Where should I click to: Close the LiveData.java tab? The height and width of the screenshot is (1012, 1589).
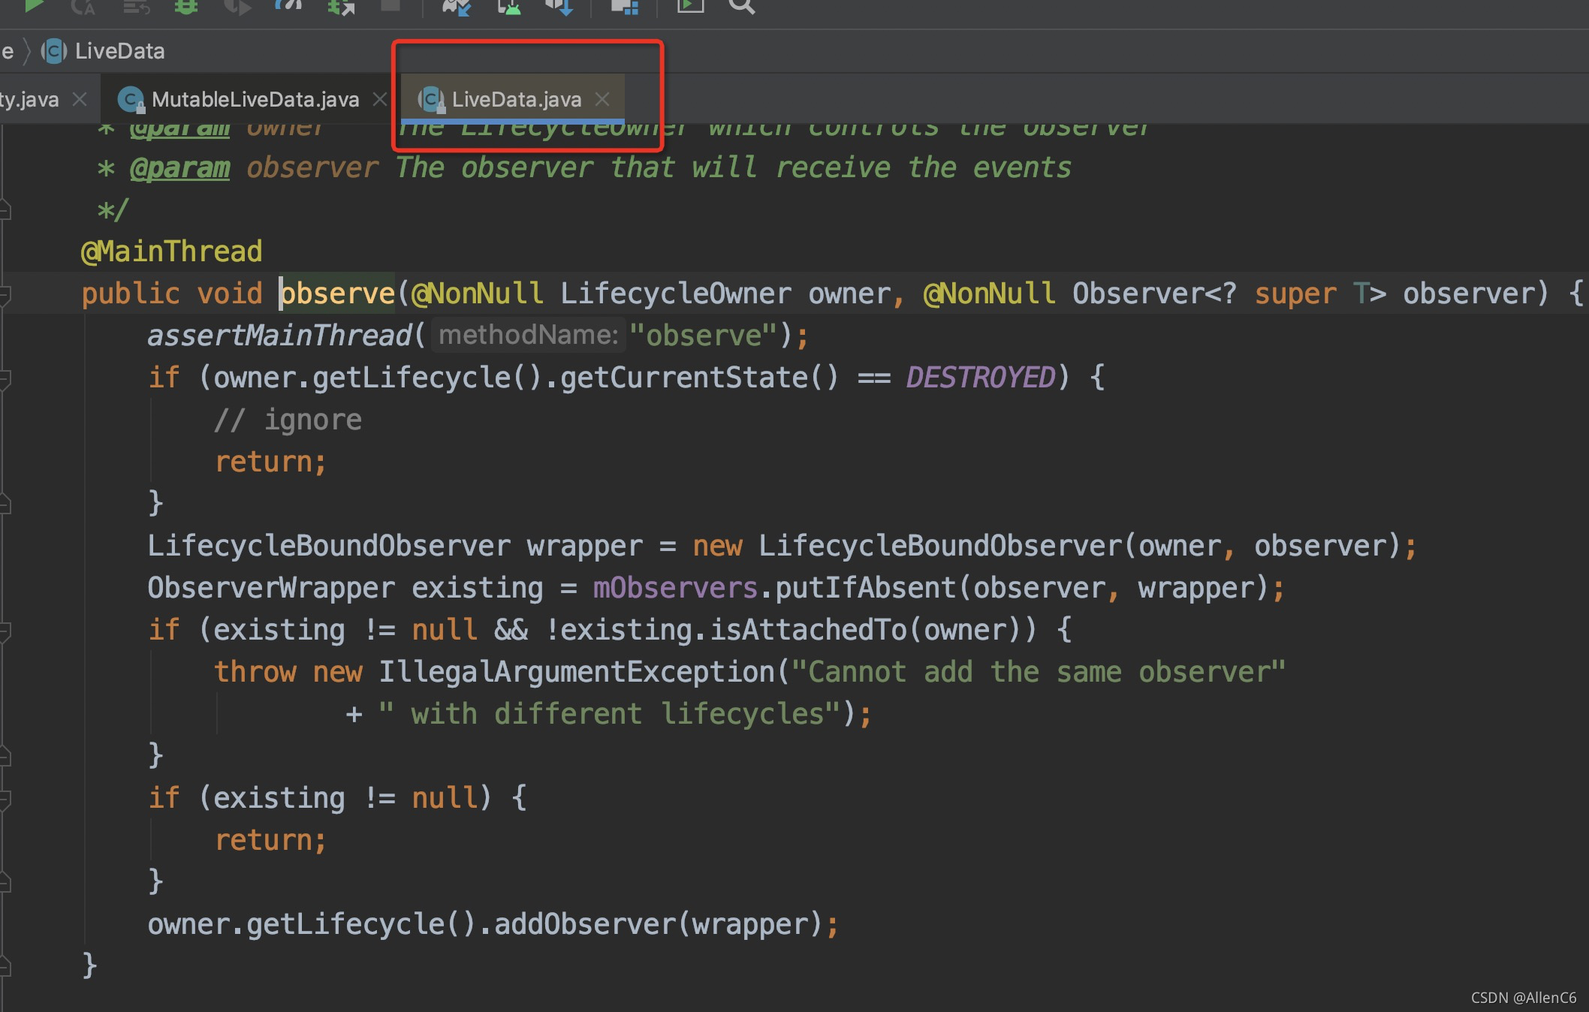pos(602,99)
